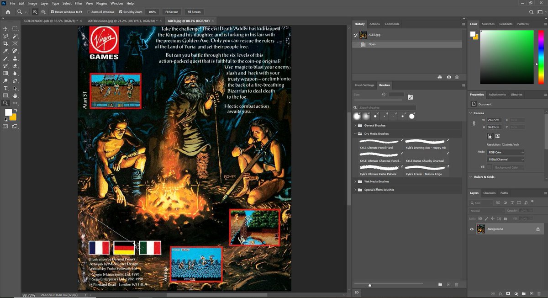This screenshot has height=298, width=548.
Task: Create a new layer with plus icon
Action: point(531,293)
